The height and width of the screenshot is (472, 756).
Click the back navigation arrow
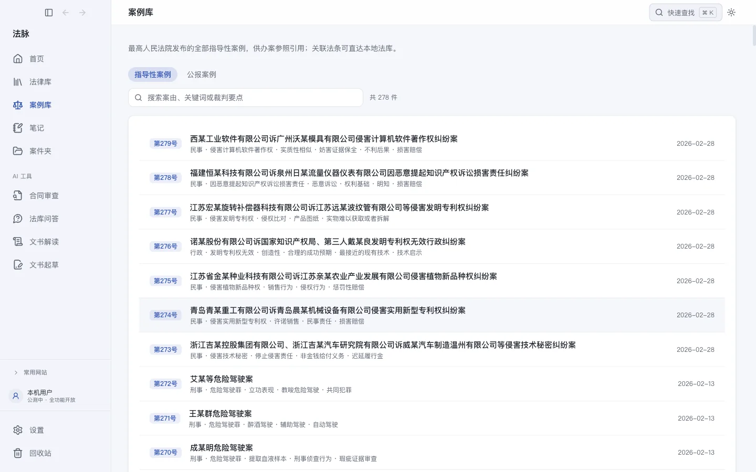[x=66, y=13]
